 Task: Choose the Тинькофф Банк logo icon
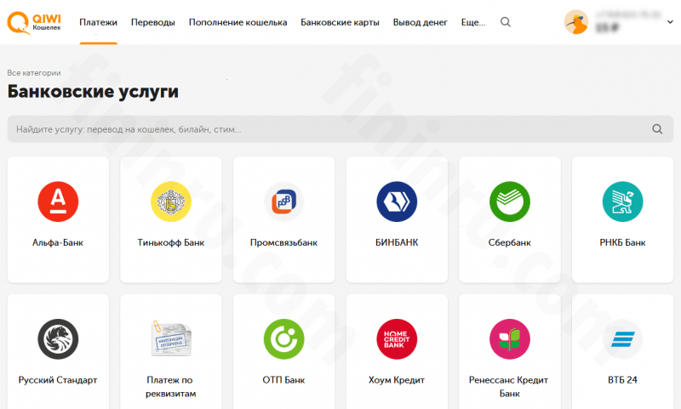(x=171, y=202)
